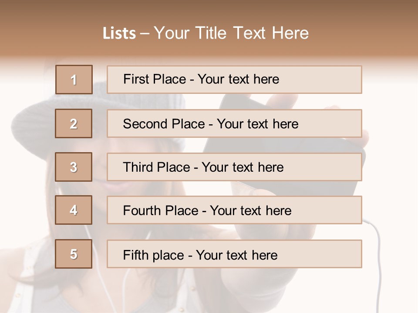Select the First Place text bar

click(x=234, y=80)
